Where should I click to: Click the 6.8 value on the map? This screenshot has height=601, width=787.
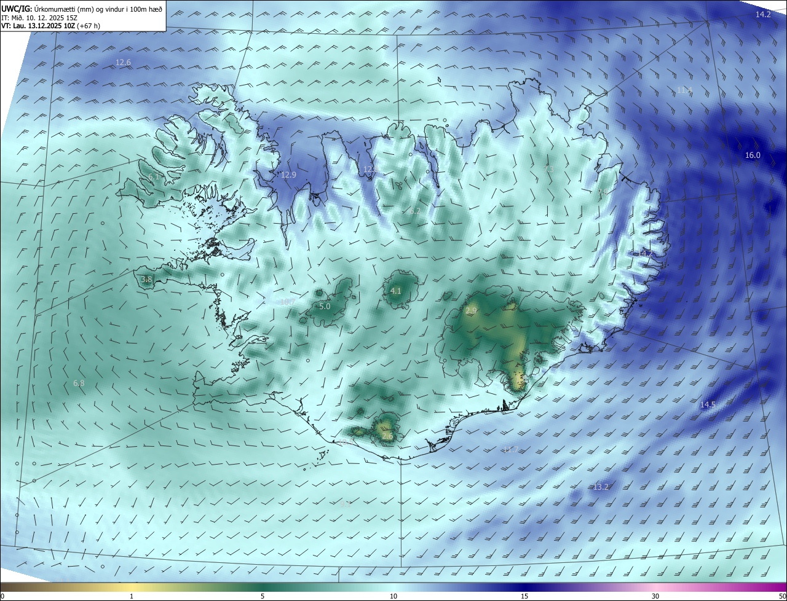point(79,383)
